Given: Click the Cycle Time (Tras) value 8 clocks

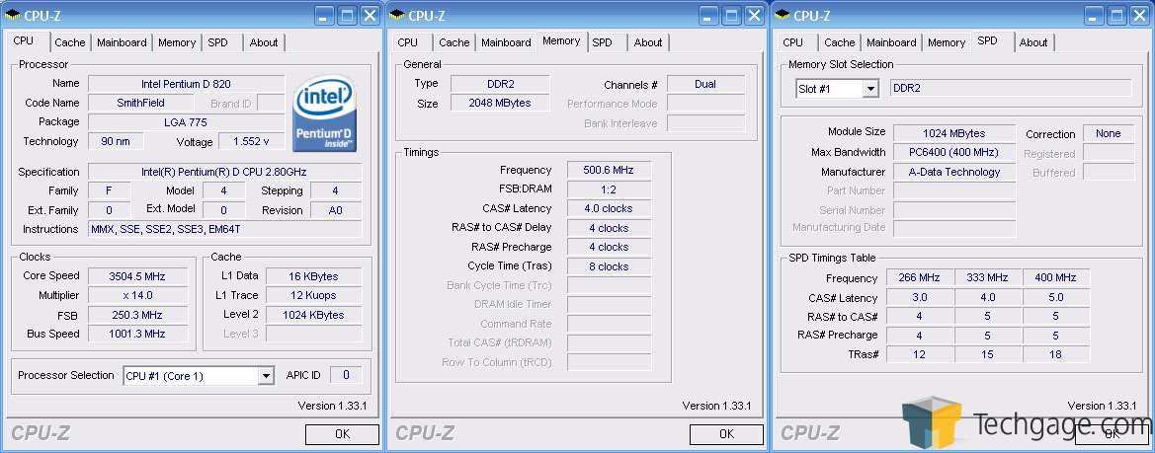Looking at the screenshot, I should point(609,266).
